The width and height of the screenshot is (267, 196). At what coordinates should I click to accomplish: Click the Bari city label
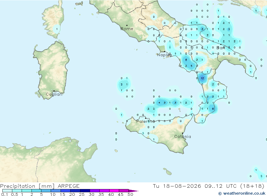221,48
